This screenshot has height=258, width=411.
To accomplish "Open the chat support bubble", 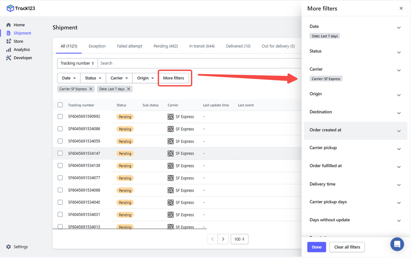I will [x=397, y=244].
